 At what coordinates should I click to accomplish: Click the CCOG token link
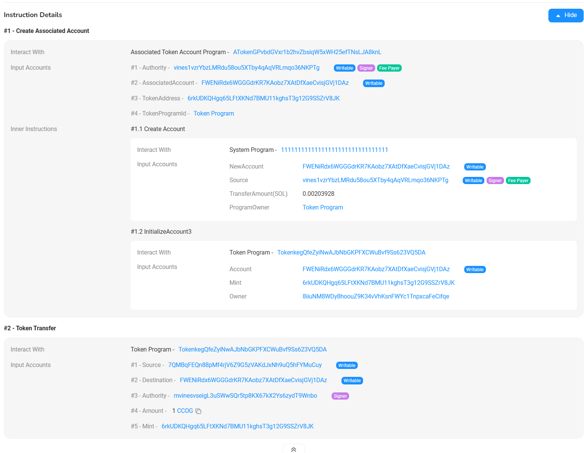click(x=185, y=411)
